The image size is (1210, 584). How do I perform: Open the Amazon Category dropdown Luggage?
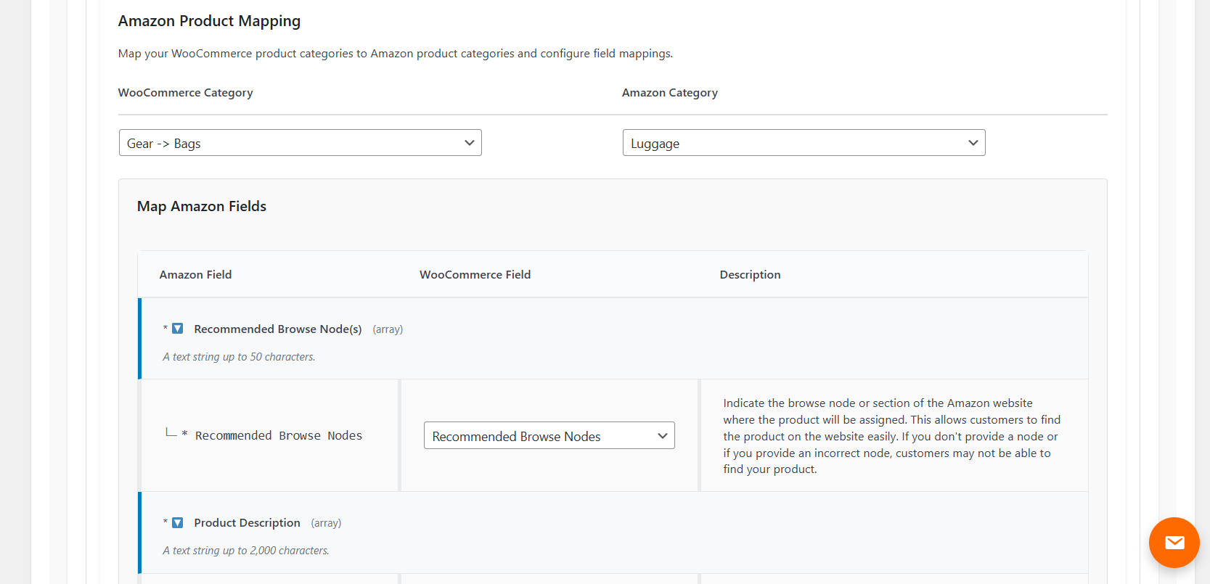804,143
